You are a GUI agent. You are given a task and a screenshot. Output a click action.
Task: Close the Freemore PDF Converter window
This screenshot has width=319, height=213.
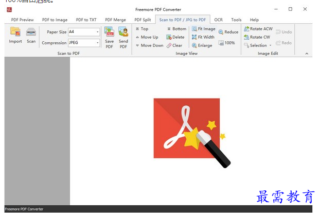pos(305,9)
